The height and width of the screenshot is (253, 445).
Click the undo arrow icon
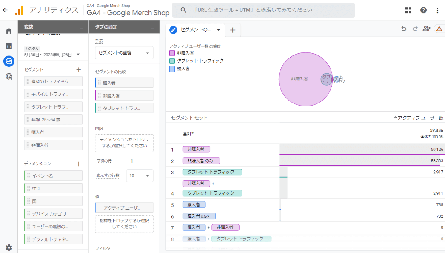[404, 29]
